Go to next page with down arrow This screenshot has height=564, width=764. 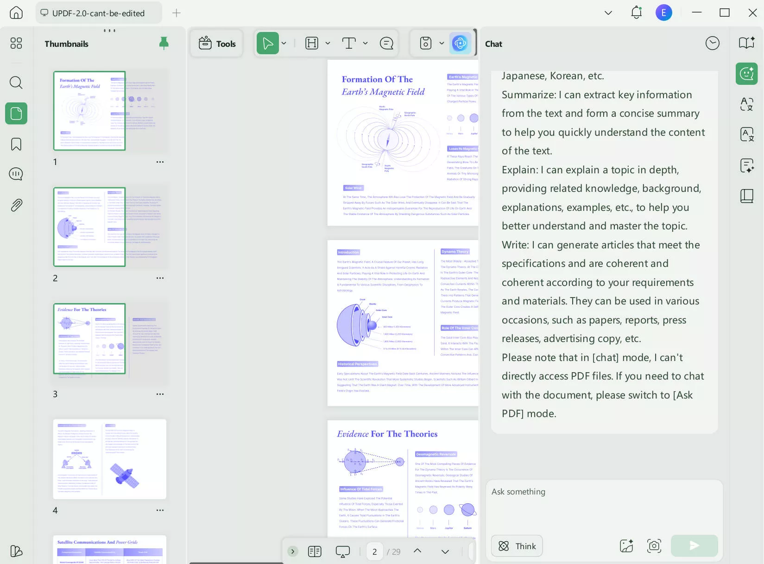[x=445, y=551]
